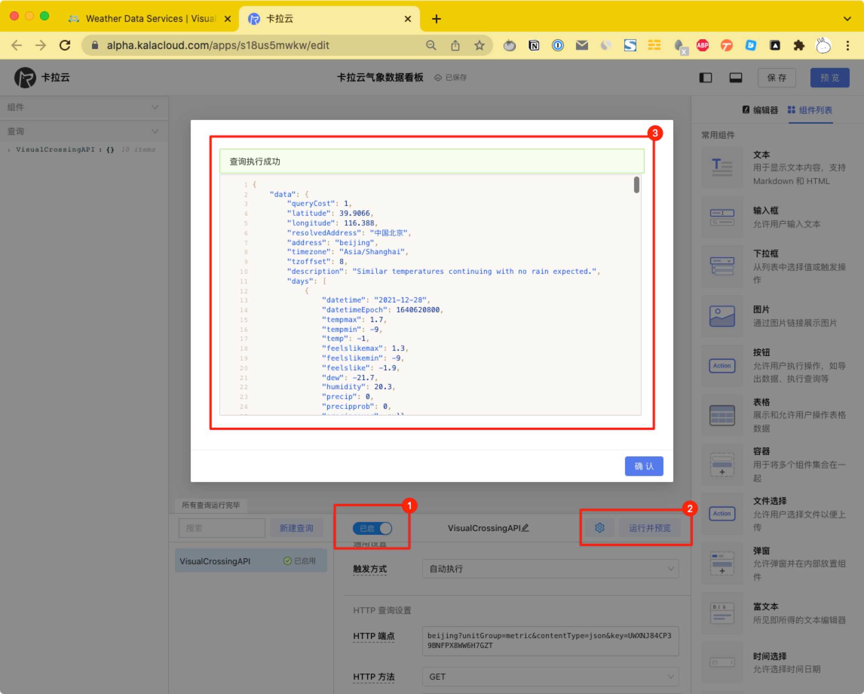Screen dimensions: 864x694
Task: Click the 文本 text component icon
Action: 722,167
